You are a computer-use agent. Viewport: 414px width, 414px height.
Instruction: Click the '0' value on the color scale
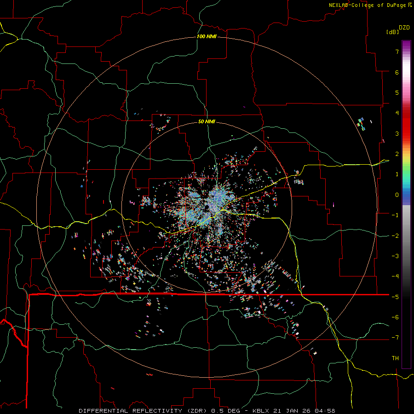(x=397, y=195)
